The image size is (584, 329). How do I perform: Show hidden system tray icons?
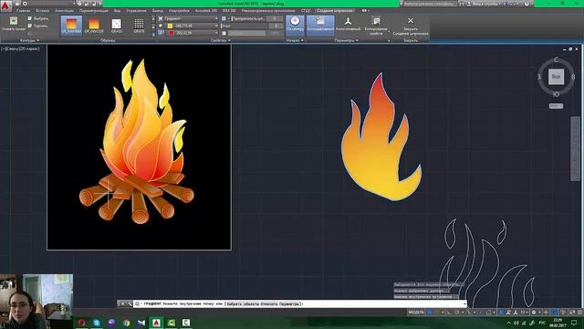coord(508,323)
